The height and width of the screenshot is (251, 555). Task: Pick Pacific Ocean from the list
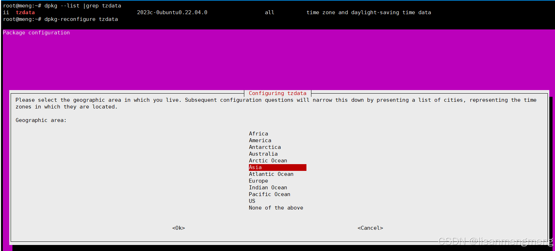click(269, 194)
